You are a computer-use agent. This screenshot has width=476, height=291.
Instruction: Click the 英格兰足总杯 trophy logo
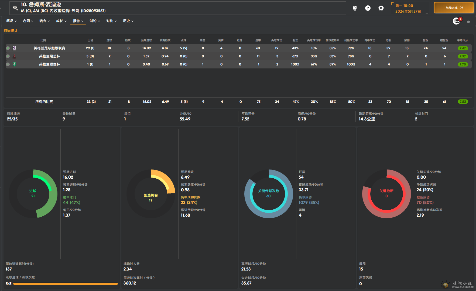pos(14,56)
